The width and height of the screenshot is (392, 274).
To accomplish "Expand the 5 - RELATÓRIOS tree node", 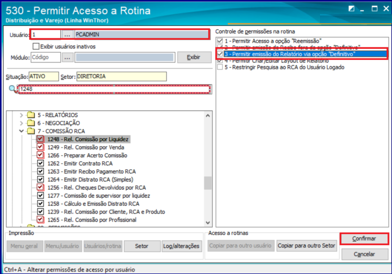I will coord(22,115).
